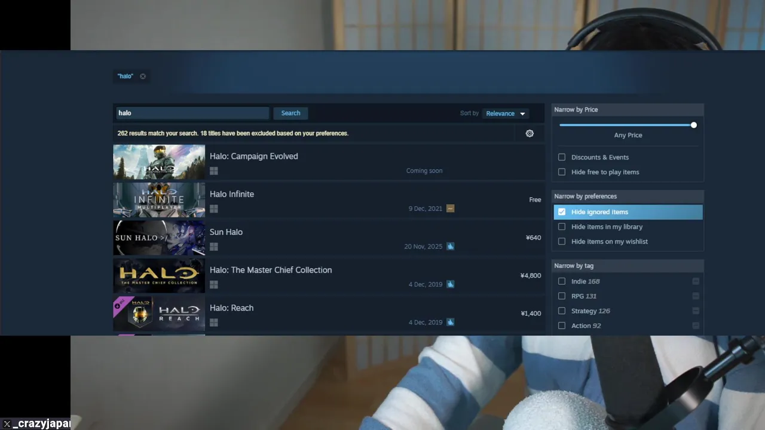Image resolution: width=765 pixels, height=430 pixels.
Task: Filter results by Action tag
Action: click(562, 325)
